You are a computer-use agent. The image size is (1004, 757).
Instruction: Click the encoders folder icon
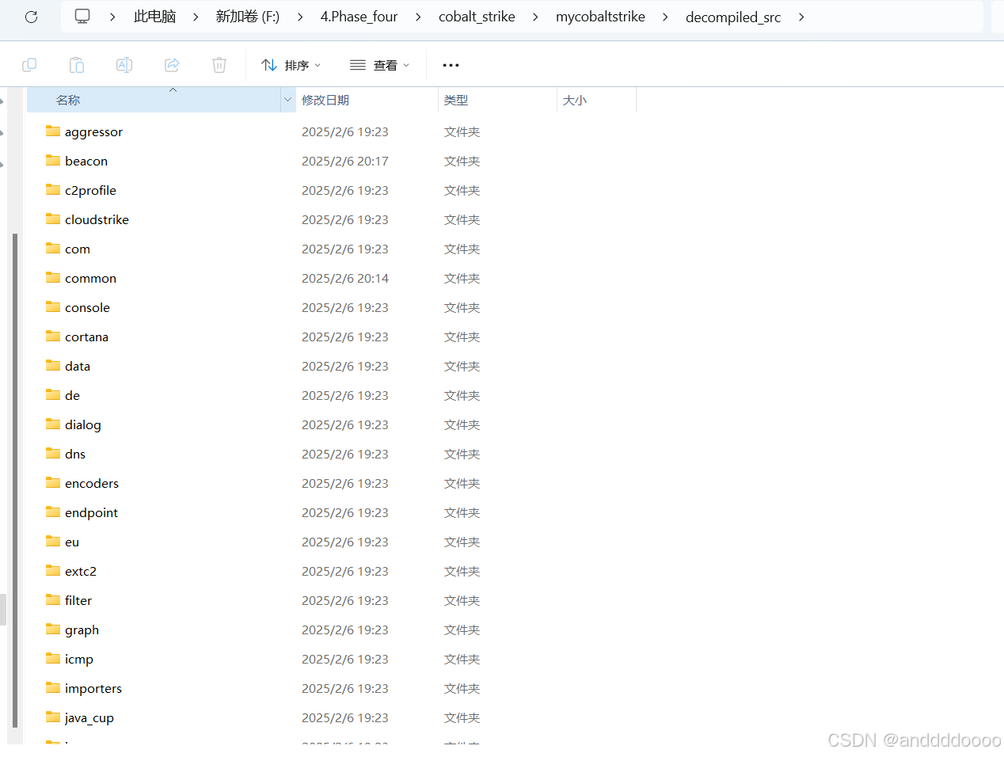click(53, 483)
